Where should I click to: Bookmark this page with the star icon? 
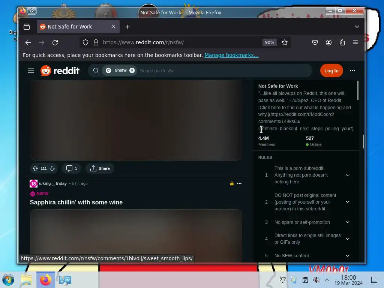pos(285,43)
